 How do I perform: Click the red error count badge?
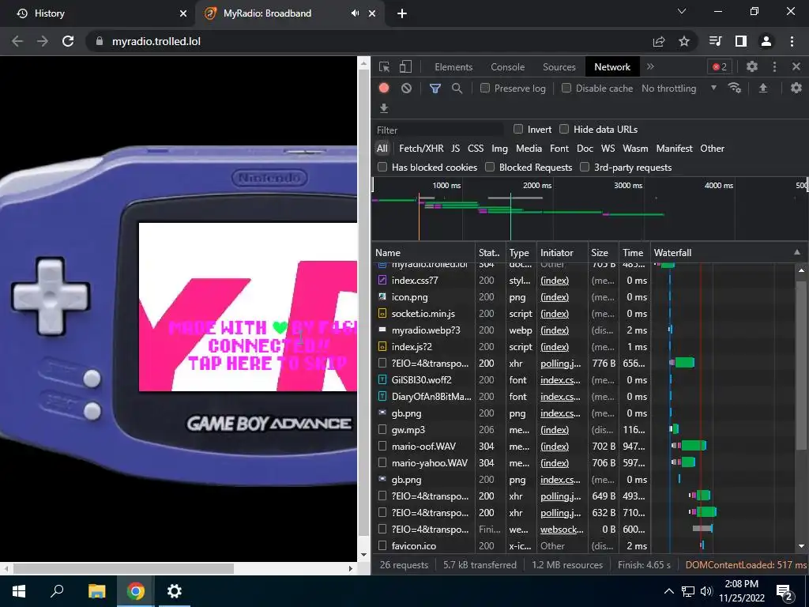[719, 66]
